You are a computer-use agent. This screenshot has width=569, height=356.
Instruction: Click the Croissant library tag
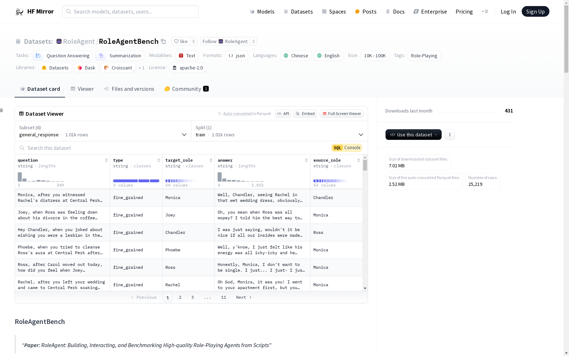pyautogui.click(x=118, y=68)
